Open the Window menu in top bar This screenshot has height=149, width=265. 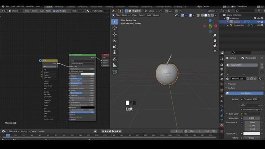[30, 6]
